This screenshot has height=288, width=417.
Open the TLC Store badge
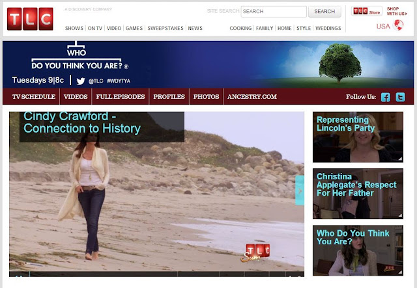point(367,12)
